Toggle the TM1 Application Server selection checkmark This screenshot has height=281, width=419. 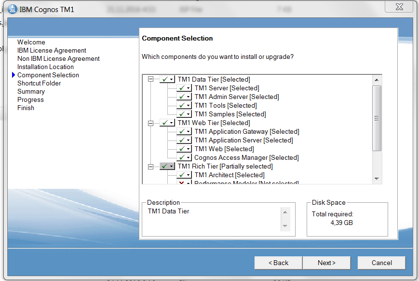(184, 140)
